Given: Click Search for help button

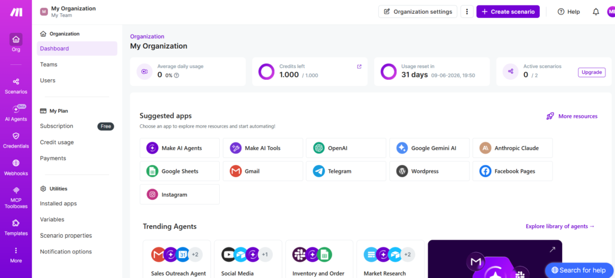Looking at the screenshot, I should 580,270.
